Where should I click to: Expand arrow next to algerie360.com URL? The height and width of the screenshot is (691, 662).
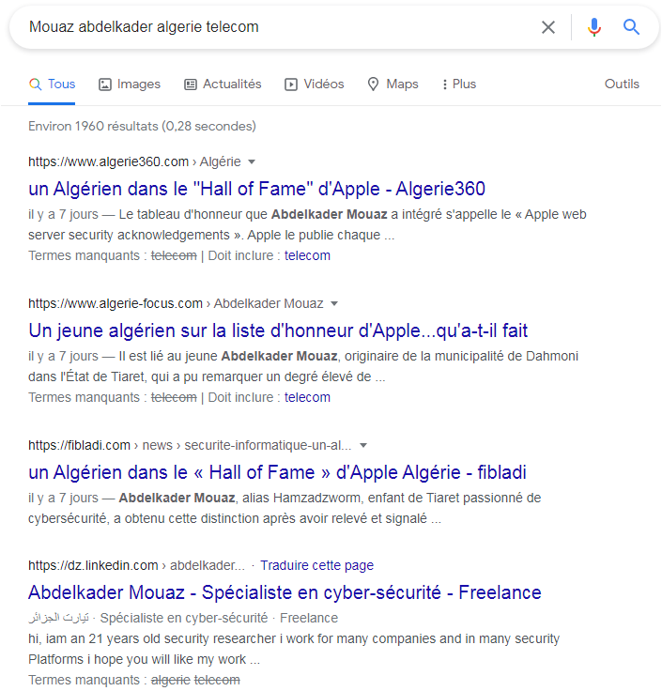[252, 161]
